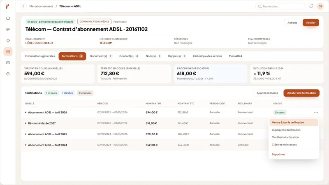The width and height of the screenshot is (329, 185).
Task: Open notifications icon in top bar
Action: click(x=311, y=6)
